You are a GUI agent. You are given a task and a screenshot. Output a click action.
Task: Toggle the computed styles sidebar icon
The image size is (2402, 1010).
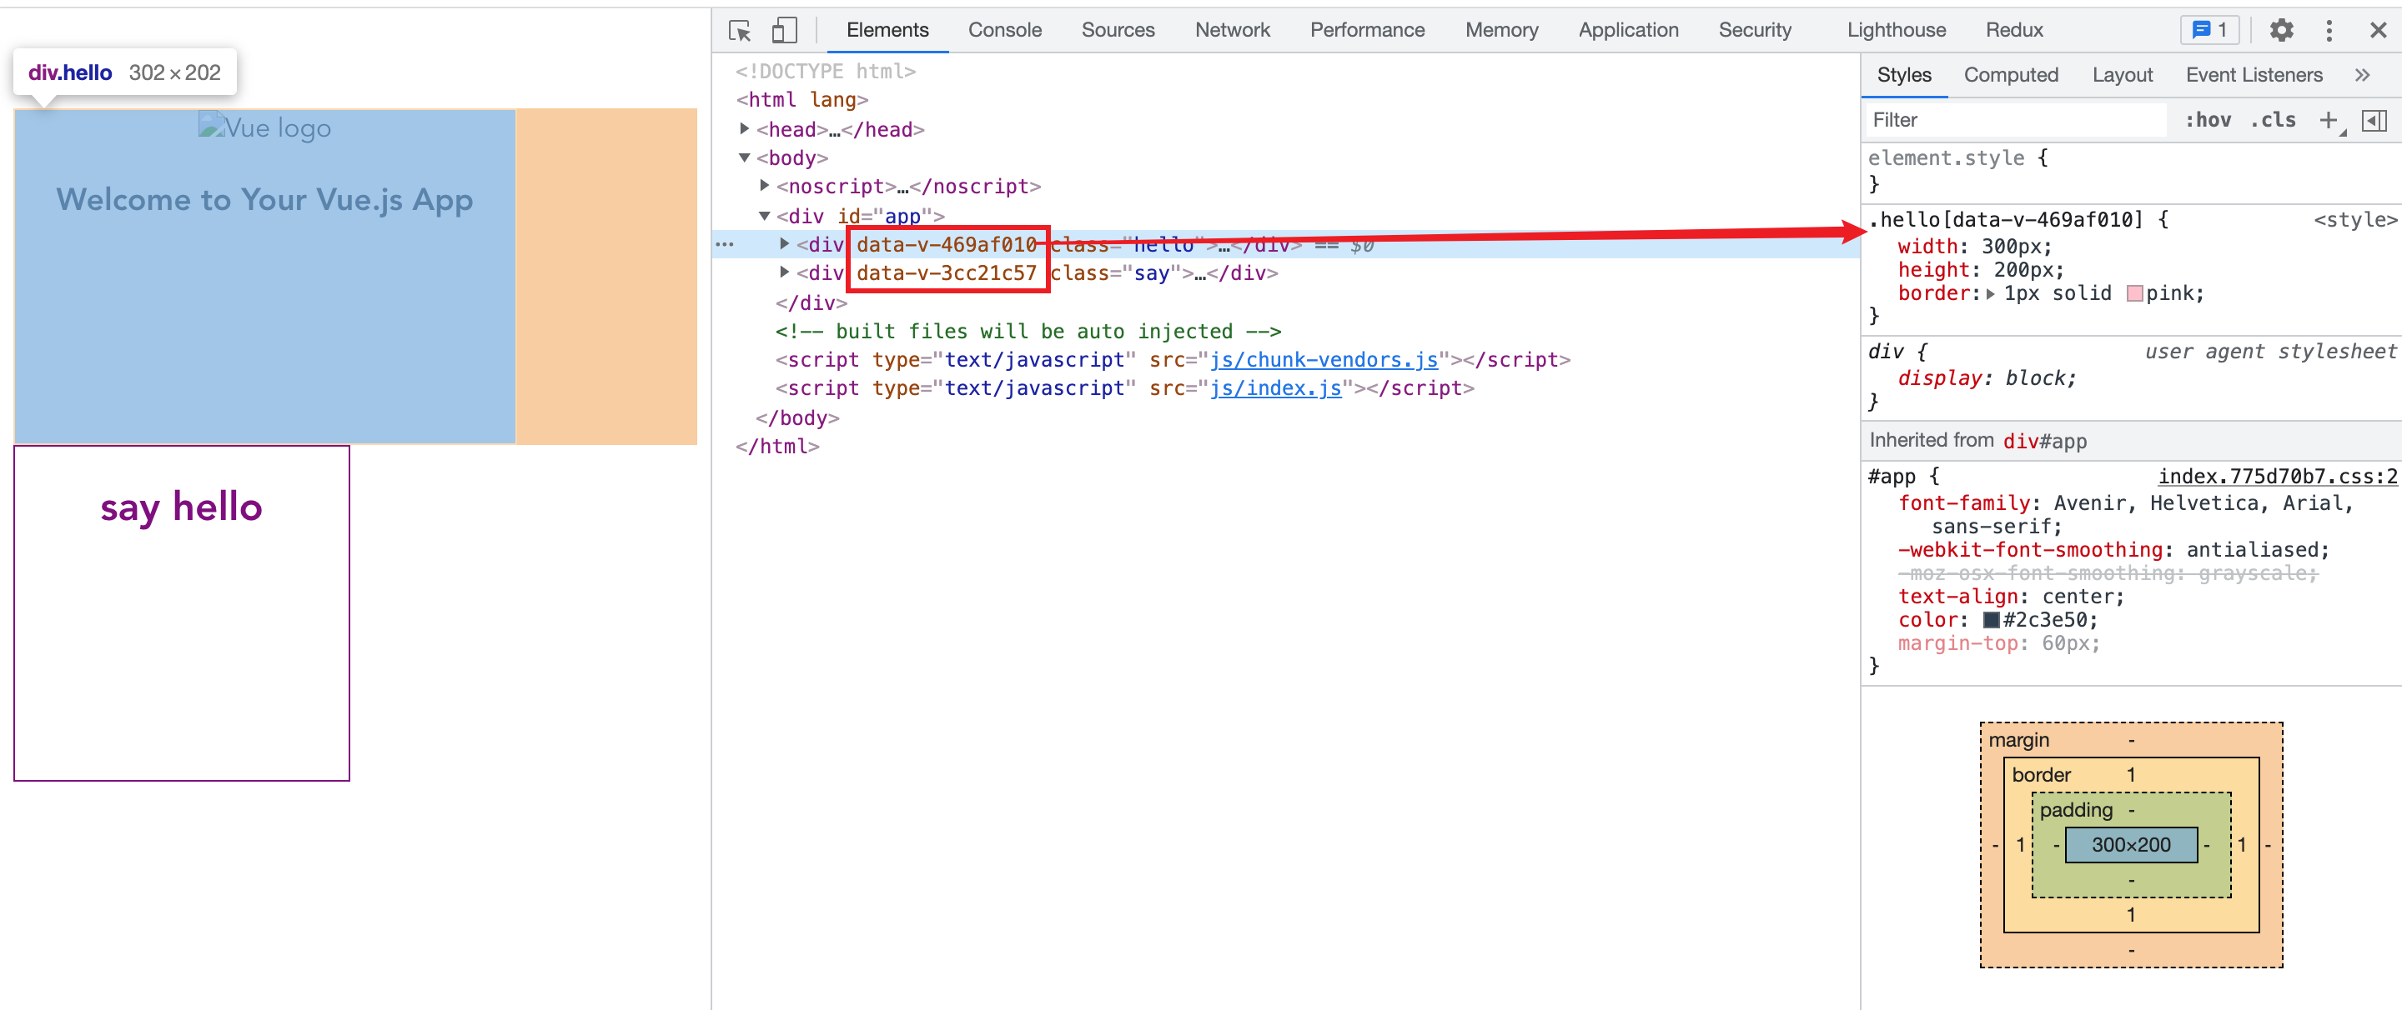2374,120
